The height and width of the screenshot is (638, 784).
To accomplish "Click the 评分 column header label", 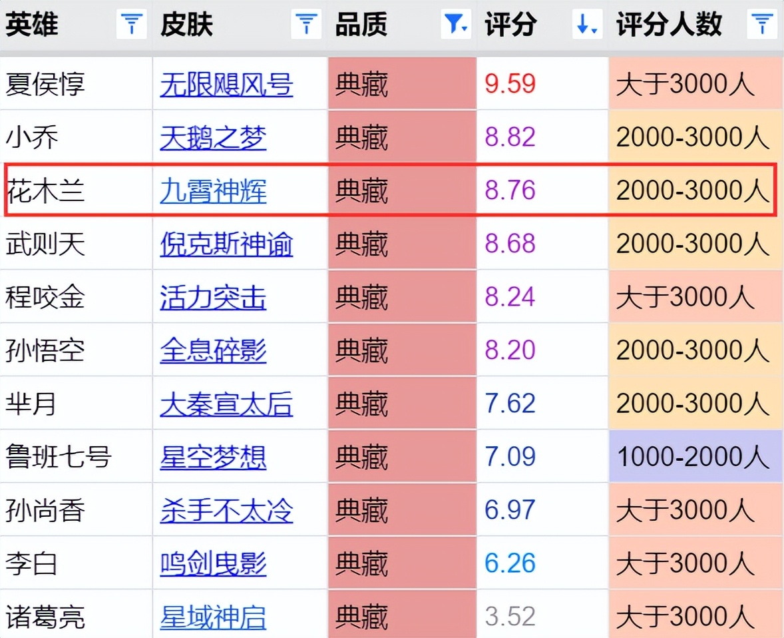I will tap(510, 24).
